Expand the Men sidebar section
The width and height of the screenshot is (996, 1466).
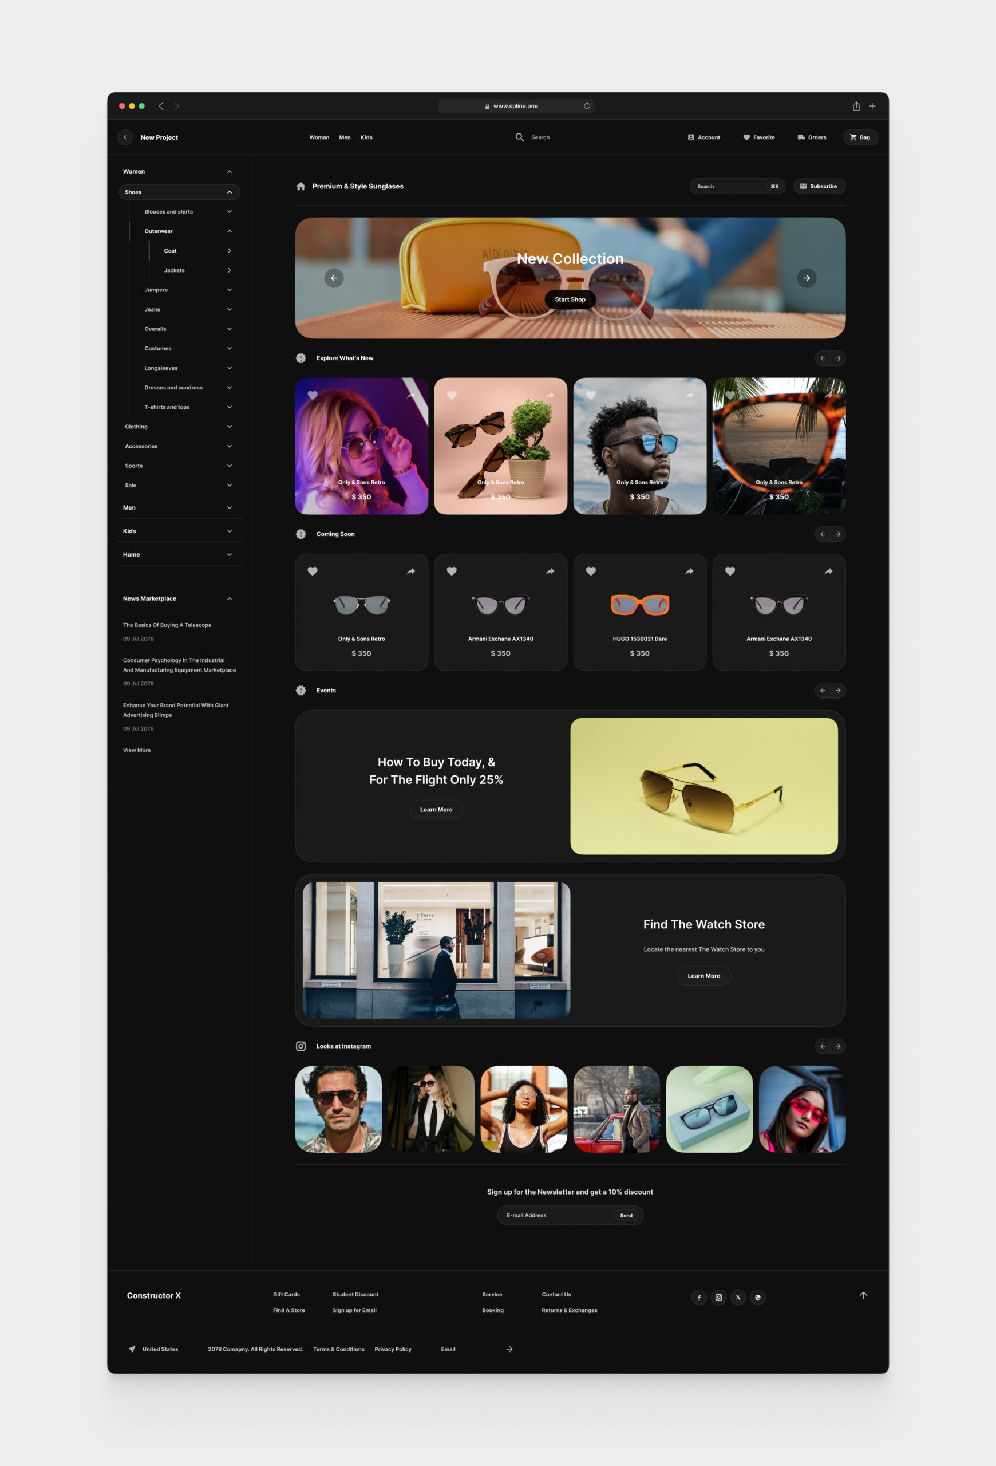[230, 508]
